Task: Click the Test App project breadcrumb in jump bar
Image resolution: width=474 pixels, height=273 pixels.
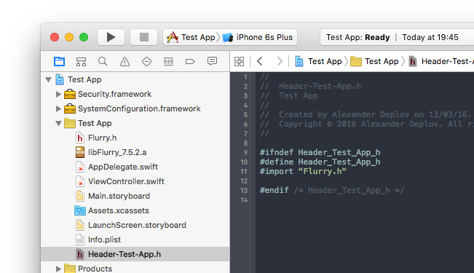Action: [318, 61]
